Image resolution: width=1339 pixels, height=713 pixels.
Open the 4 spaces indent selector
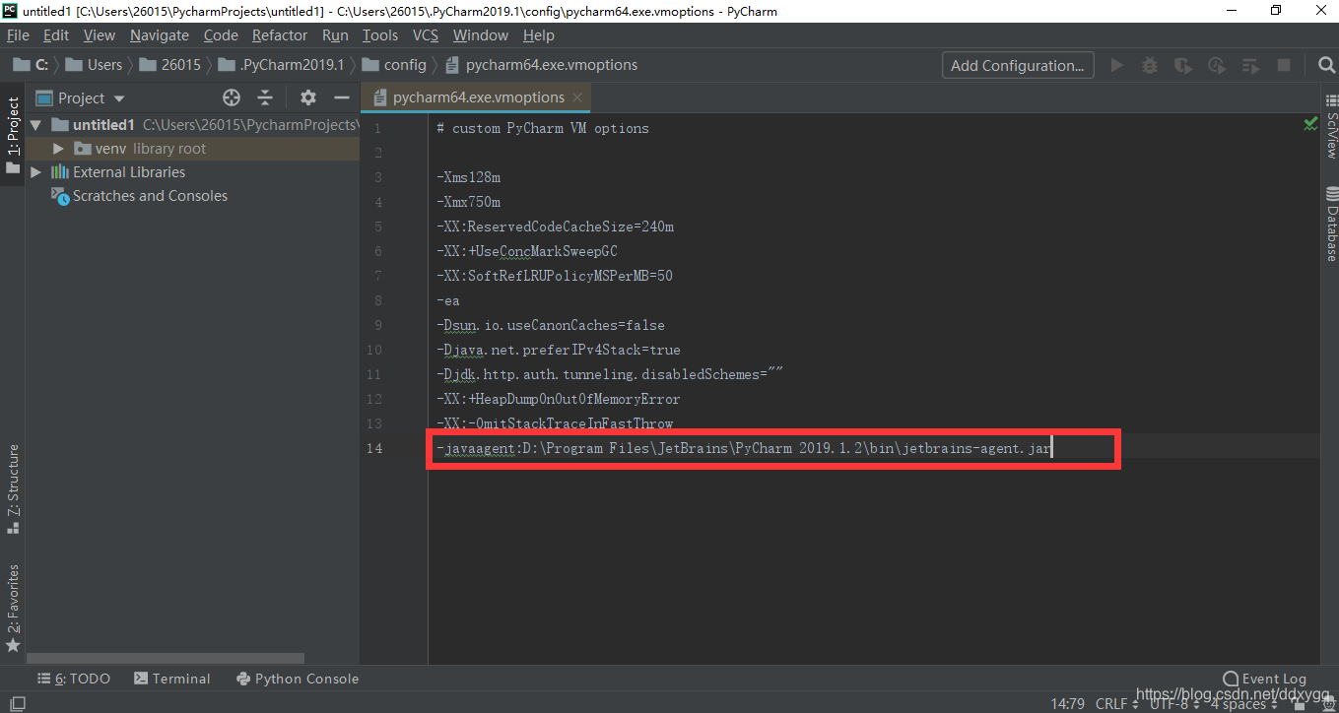1242,703
